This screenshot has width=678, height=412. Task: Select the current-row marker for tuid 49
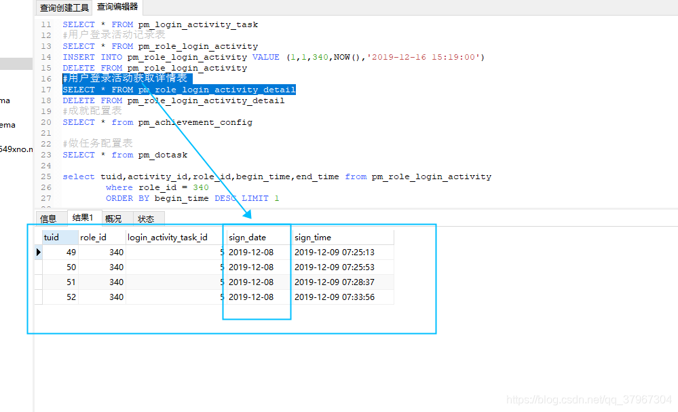(39, 252)
